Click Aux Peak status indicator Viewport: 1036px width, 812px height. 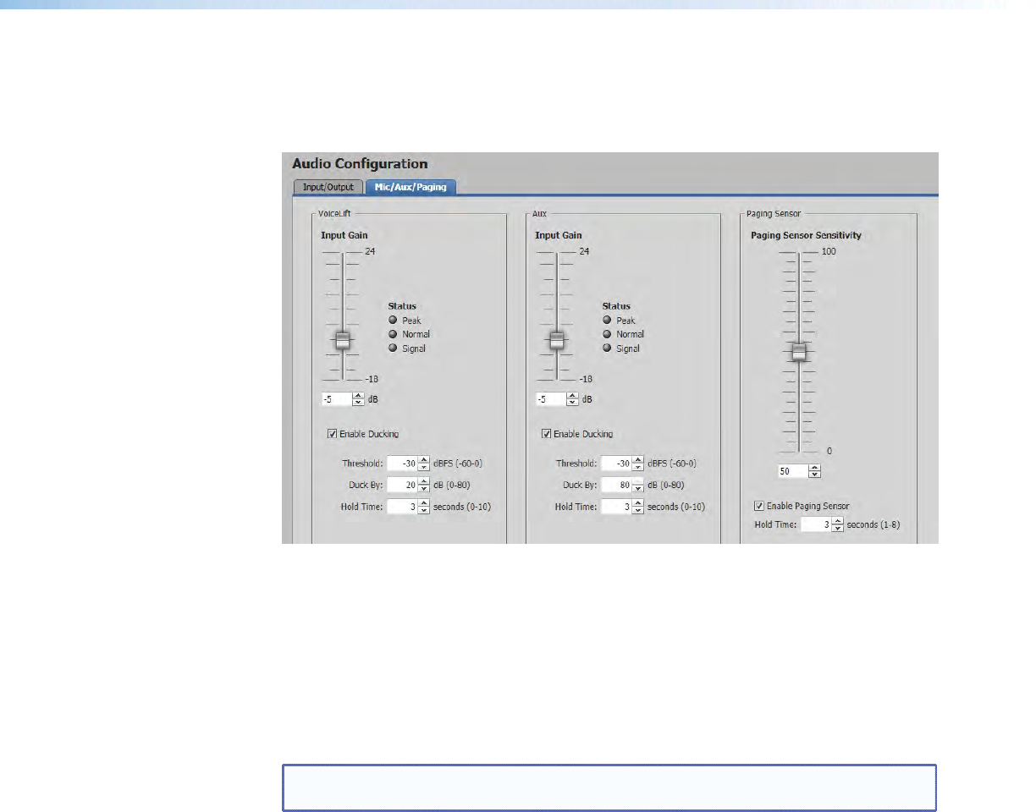click(x=607, y=320)
